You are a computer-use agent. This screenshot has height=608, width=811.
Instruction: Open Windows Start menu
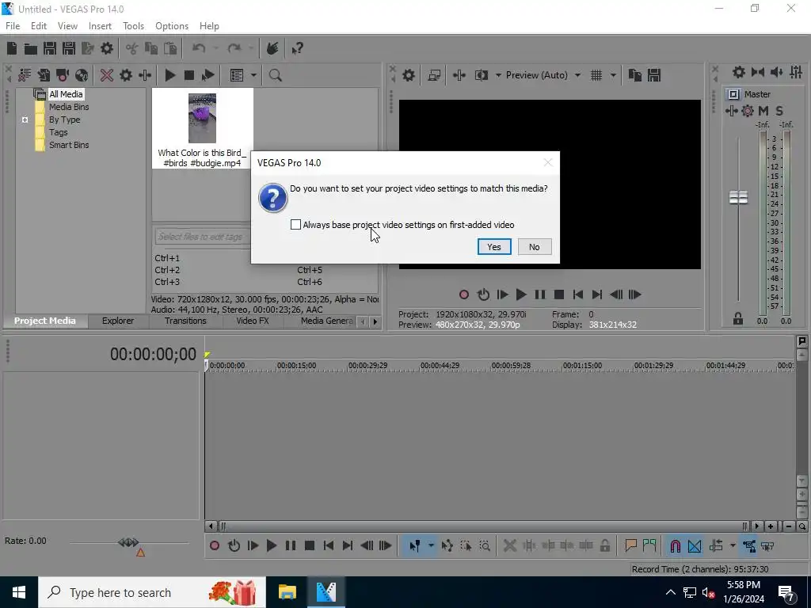19,592
